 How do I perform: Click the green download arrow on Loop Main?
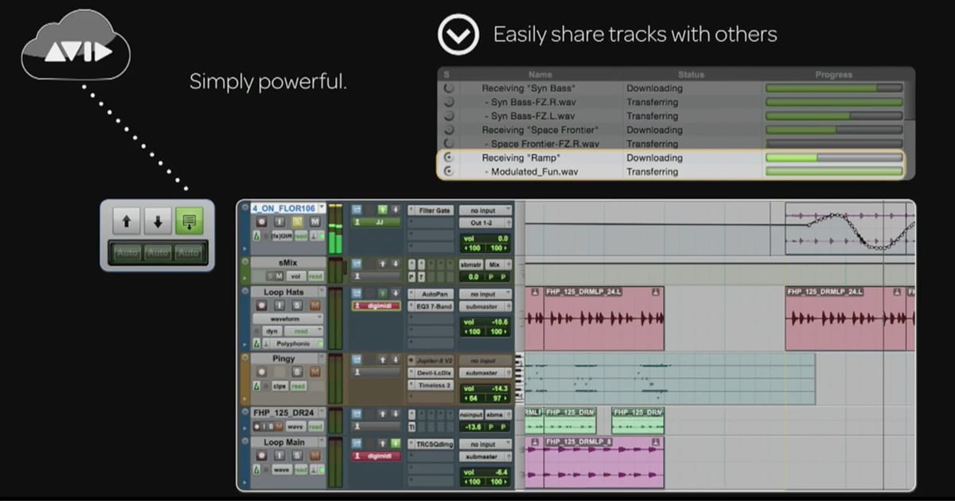tap(396, 444)
